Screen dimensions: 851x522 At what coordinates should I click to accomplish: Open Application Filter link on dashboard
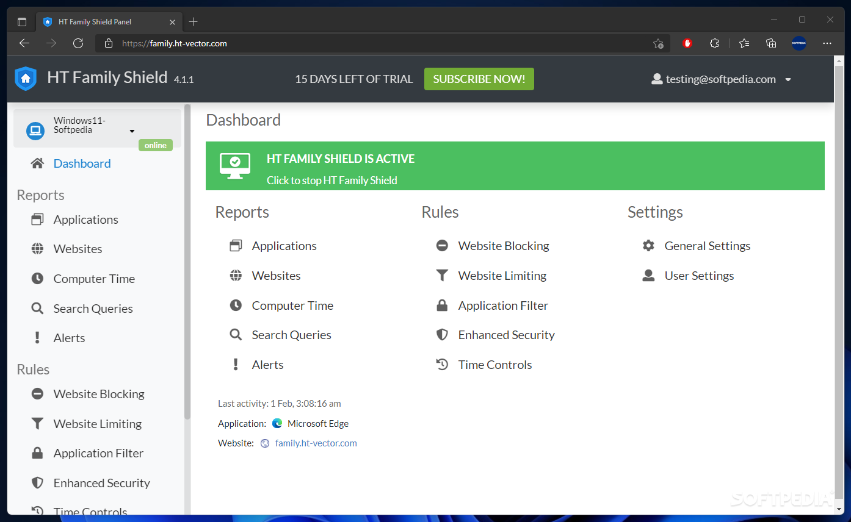pos(503,306)
